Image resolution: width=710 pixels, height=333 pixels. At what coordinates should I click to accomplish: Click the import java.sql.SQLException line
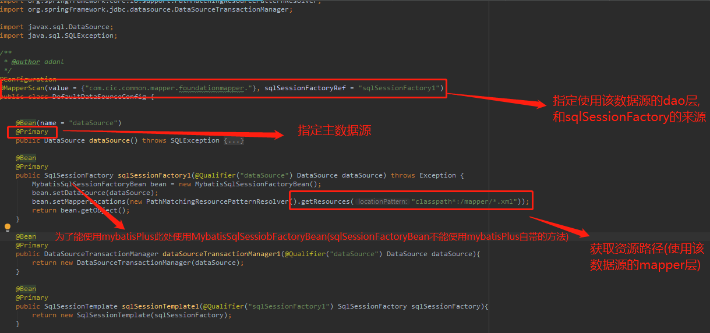(x=58, y=36)
